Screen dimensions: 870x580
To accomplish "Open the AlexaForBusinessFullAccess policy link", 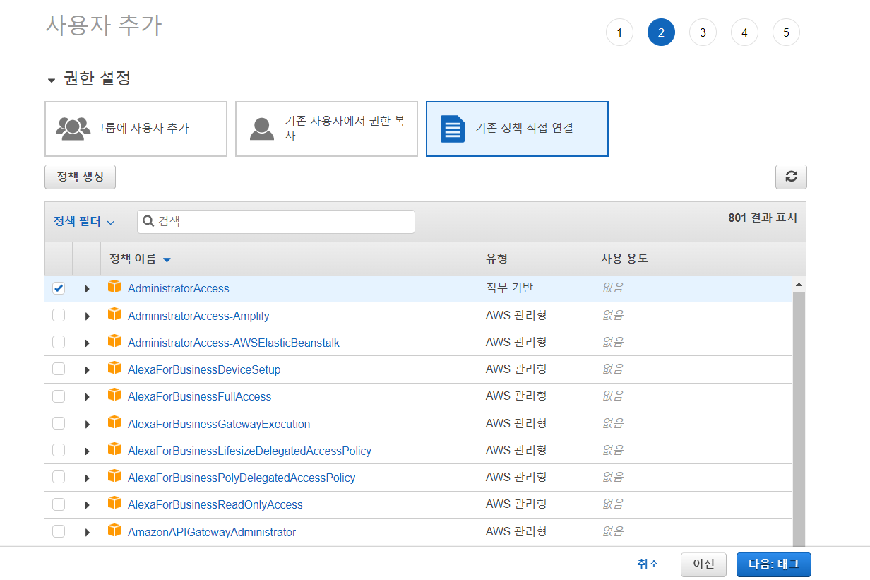I will pyautogui.click(x=199, y=396).
